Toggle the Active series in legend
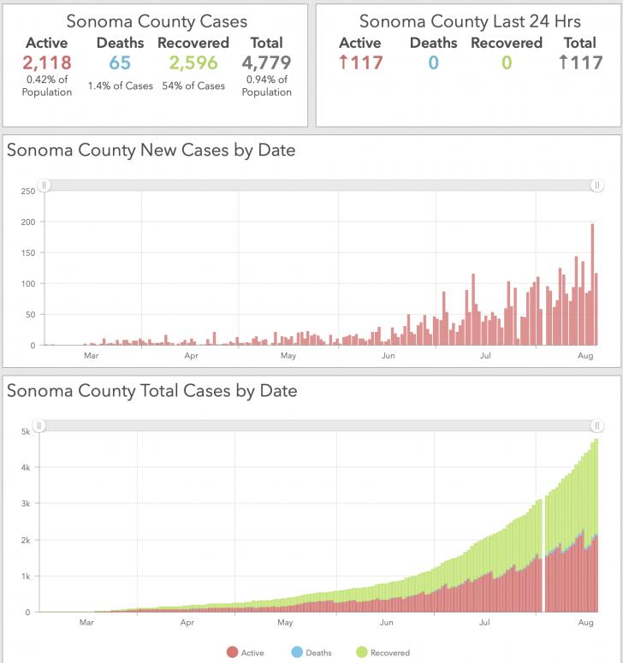 coord(246,653)
